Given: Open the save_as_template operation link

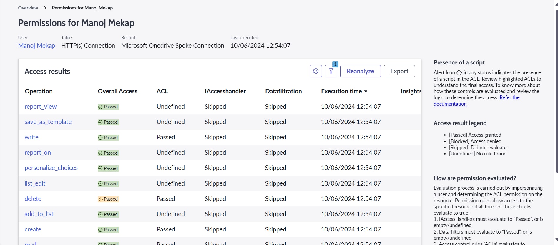Looking at the screenshot, I should tap(48, 122).
